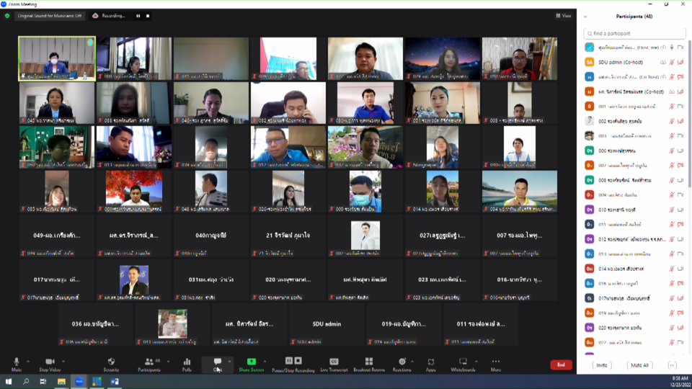
Task: Toggle microphone for SDU admin participant
Action: [672, 62]
